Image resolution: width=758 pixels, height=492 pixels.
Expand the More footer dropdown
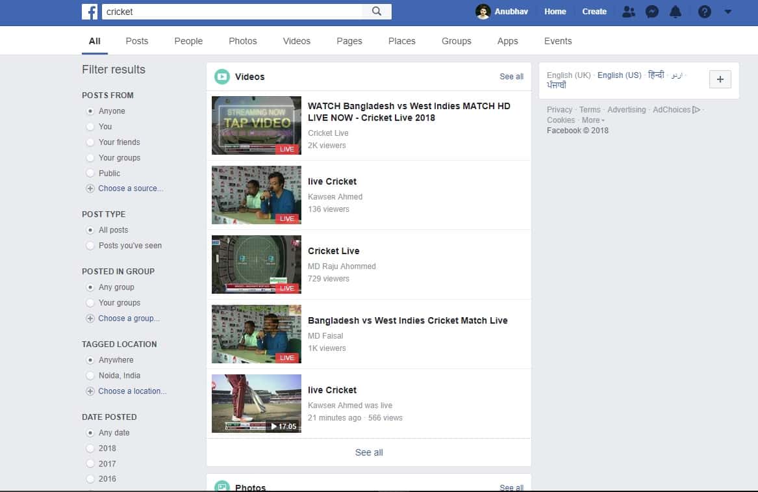(x=593, y=120)
